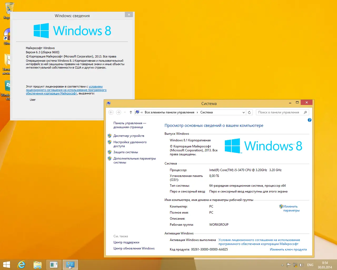The height and width of the screenshot is (270, 337).
Task: Open Диспетчер устройств link
Action: click(129, 136)
